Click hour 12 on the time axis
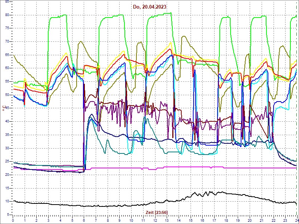The height and width of the screenshot is (224, 299). coord(155,220)
